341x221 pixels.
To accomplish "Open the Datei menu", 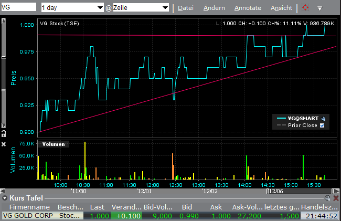I will coord(186,8).
